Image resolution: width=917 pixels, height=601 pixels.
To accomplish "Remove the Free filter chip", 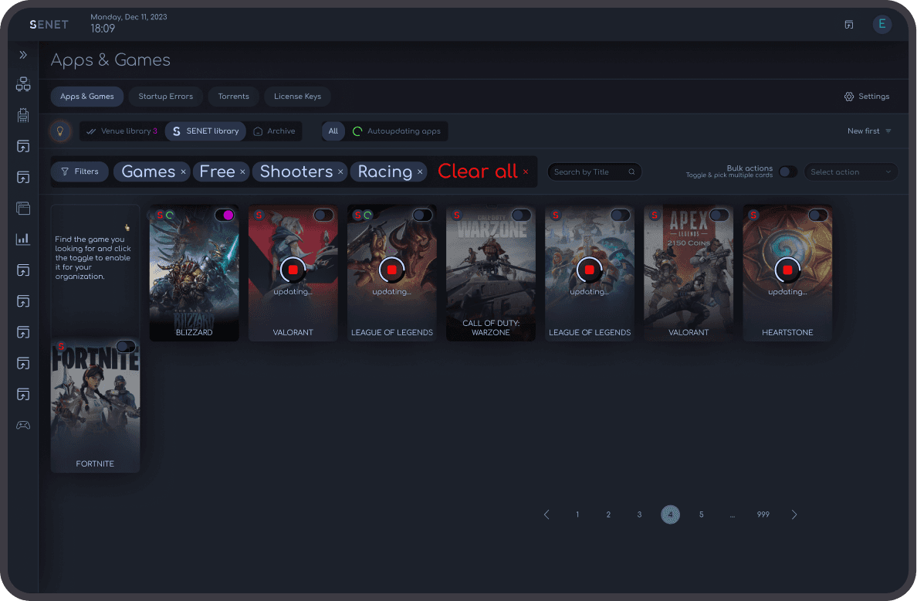I will coord(242,172).
